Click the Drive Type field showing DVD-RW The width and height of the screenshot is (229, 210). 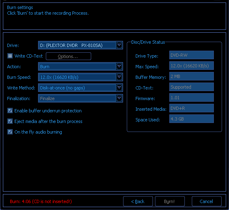191,55
